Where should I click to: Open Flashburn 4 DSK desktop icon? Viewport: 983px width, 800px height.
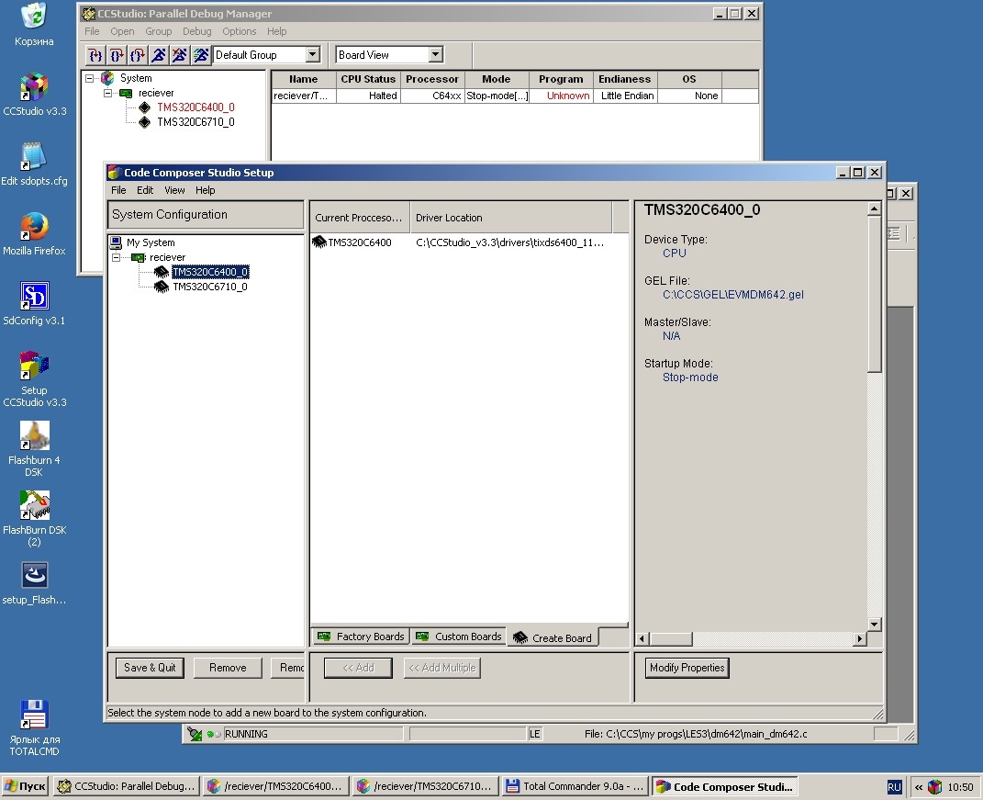[35, 448]
